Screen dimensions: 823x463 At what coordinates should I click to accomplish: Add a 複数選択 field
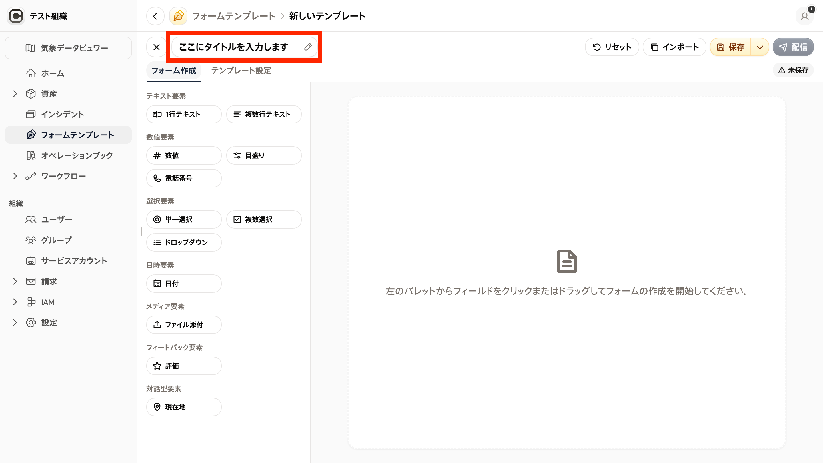(x=264, y=219)
